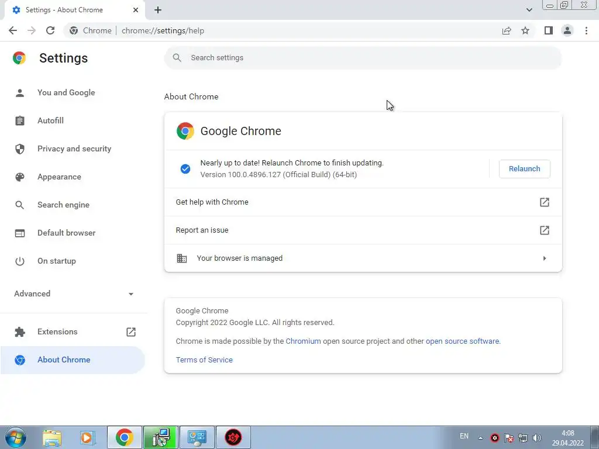Open a new tab with the plus button
This screenshot has height=449, width=599.
coord(158,10)
